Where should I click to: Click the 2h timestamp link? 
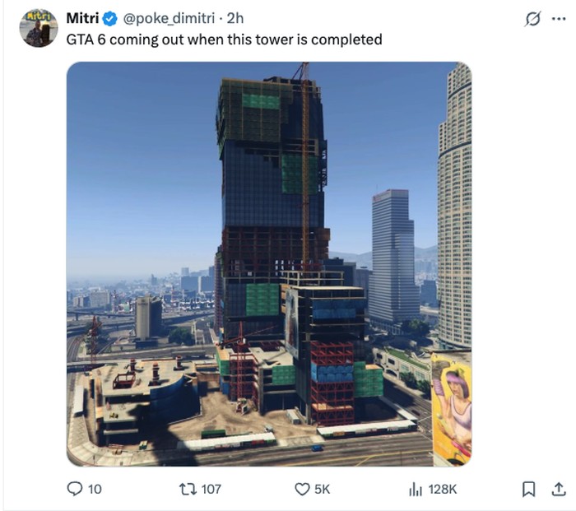click(x=235, y=18)
